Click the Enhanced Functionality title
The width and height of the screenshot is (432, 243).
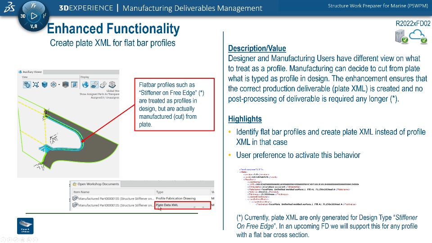coord(113,29)
